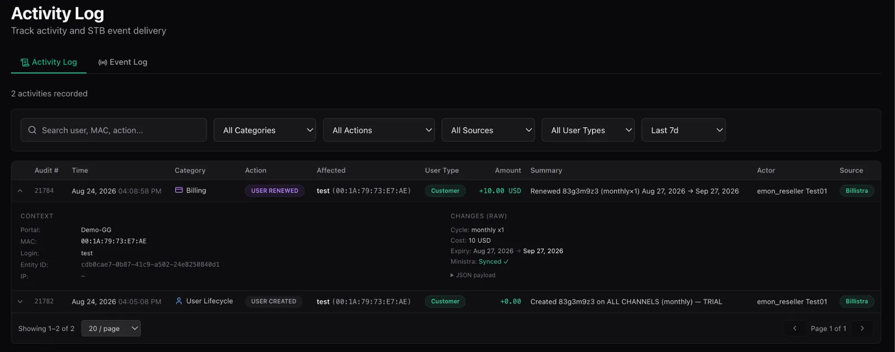This screenshot has height=352, width=895.
Task: Click the Activity Log tab icon
Action: [25, 62]
